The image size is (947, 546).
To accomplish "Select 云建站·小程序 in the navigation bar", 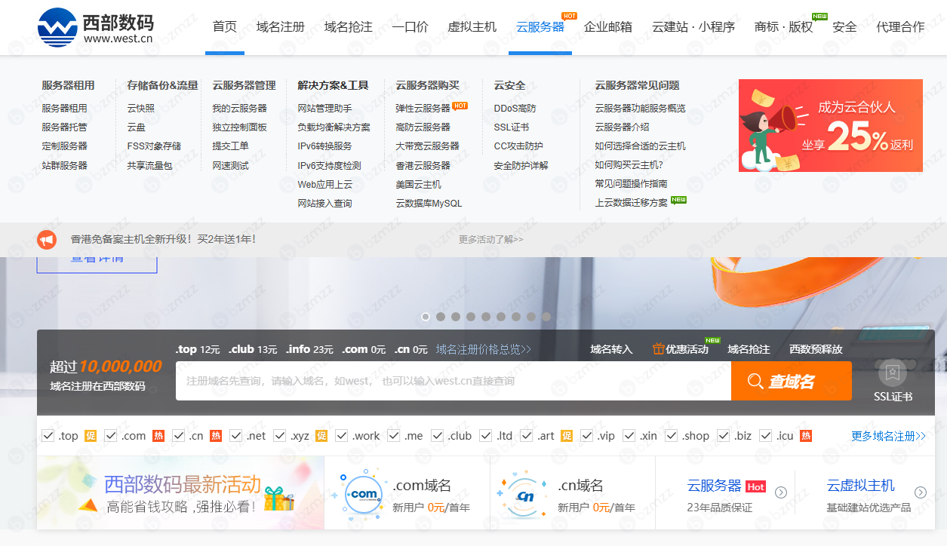I will coord(693,27).
